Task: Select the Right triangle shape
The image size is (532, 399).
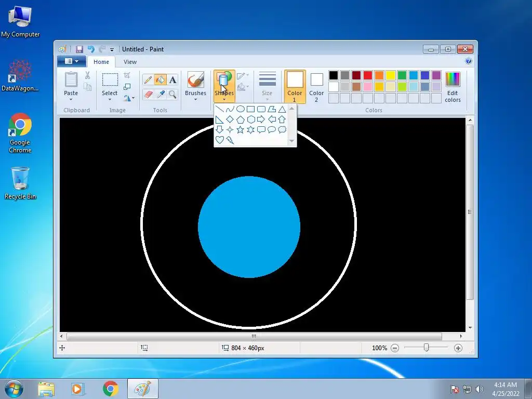Action: (220, 119)
